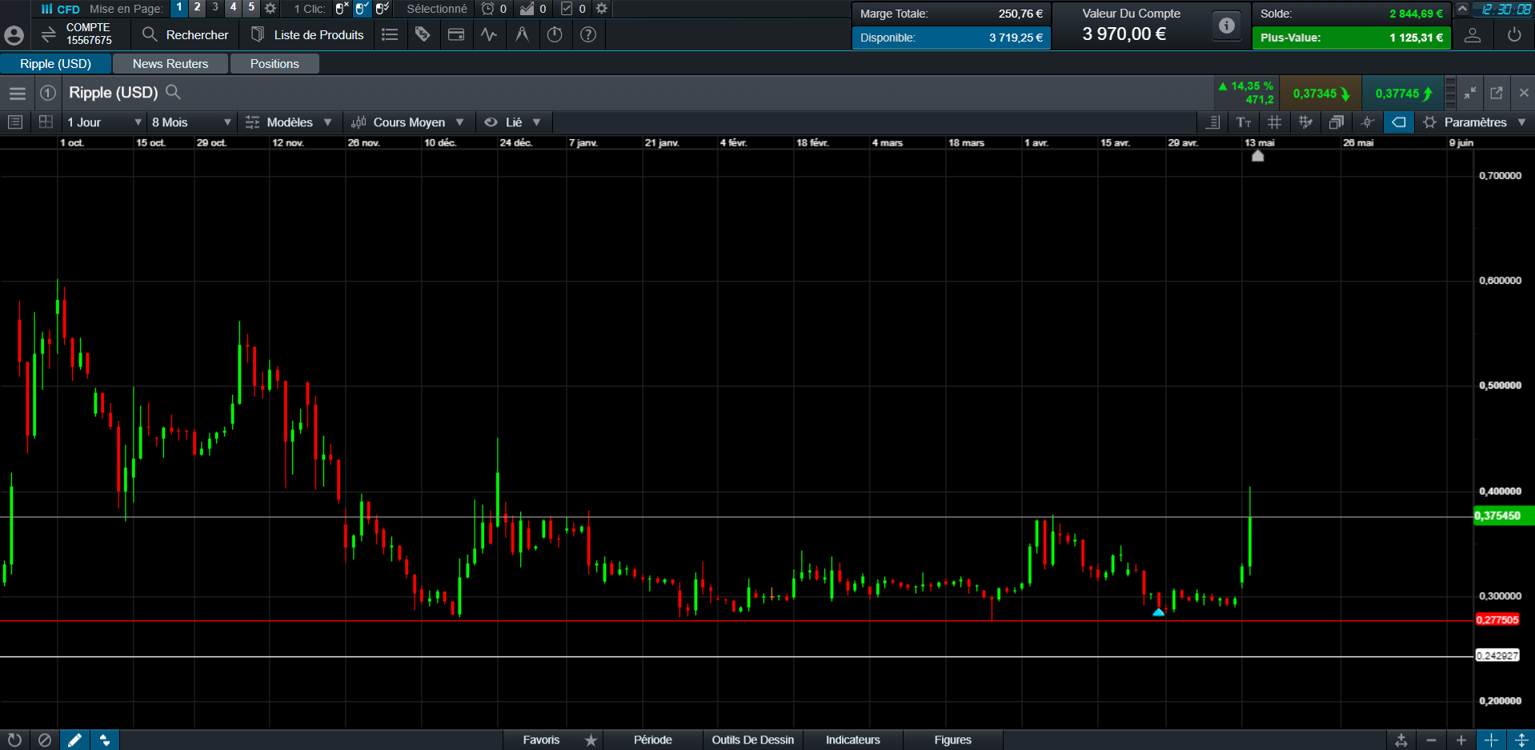The height and width of the screenshot is (750, 1535).
Task: Click the price tag icon in toolbar
Action: 423,34
